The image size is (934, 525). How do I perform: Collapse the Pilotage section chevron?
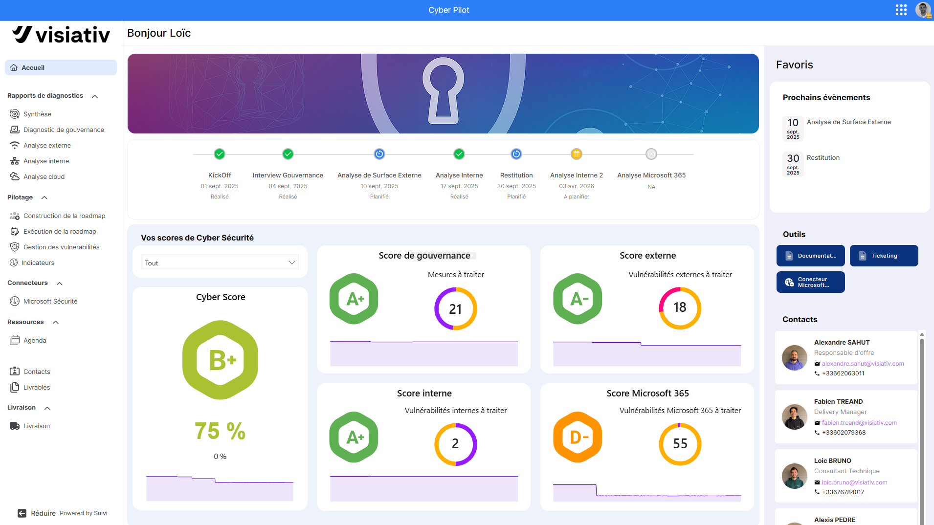point(44,197)
